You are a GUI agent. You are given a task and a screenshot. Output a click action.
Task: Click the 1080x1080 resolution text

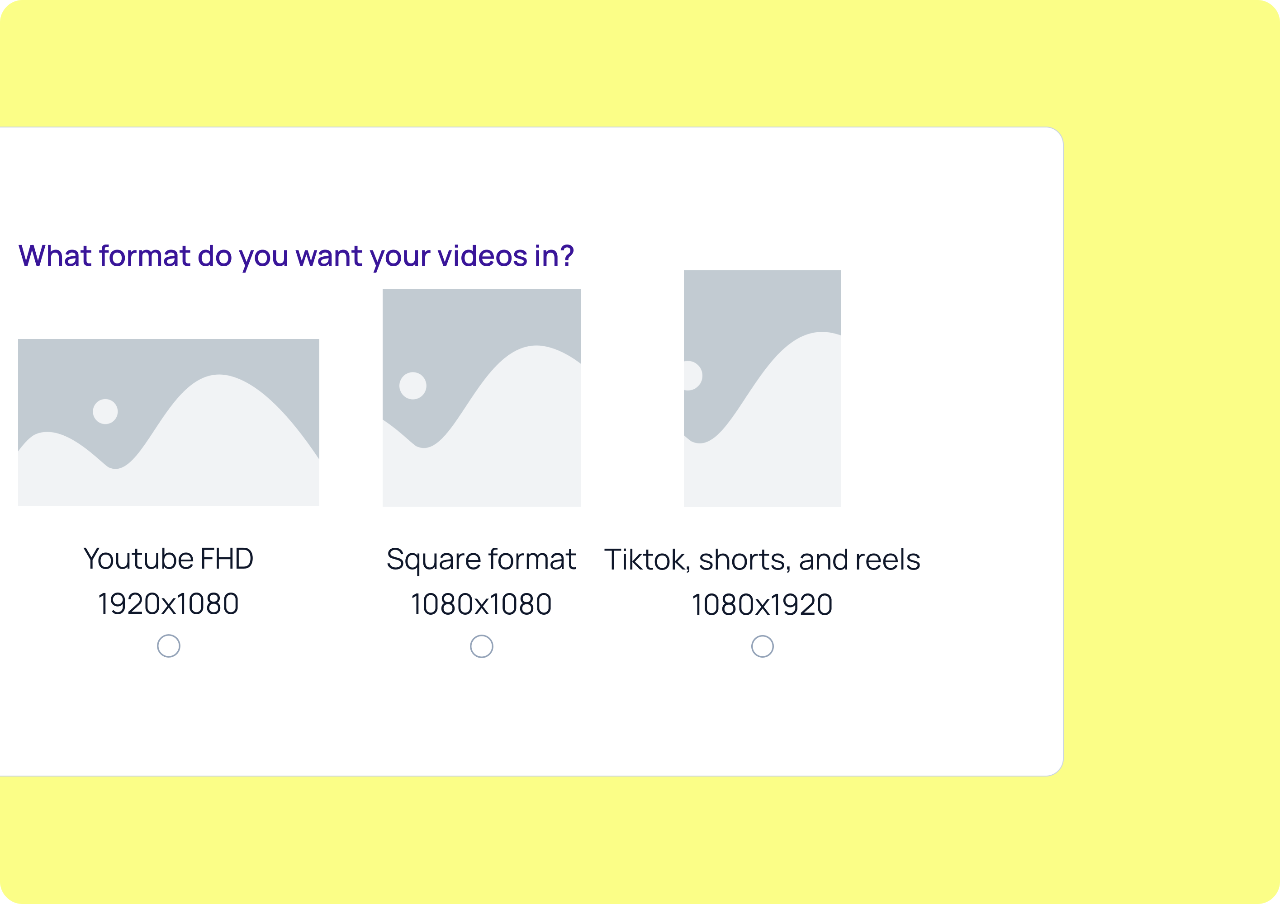[x=481, y=605]
